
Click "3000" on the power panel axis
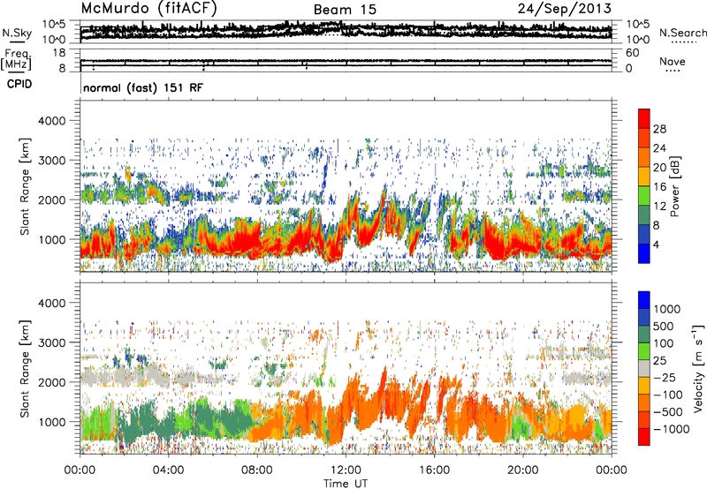51,161
